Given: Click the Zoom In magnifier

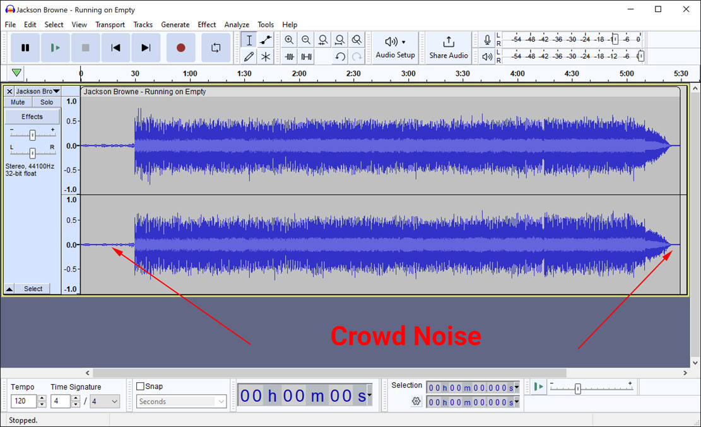Looking at the screenshot, I should [x=289, y=40].
